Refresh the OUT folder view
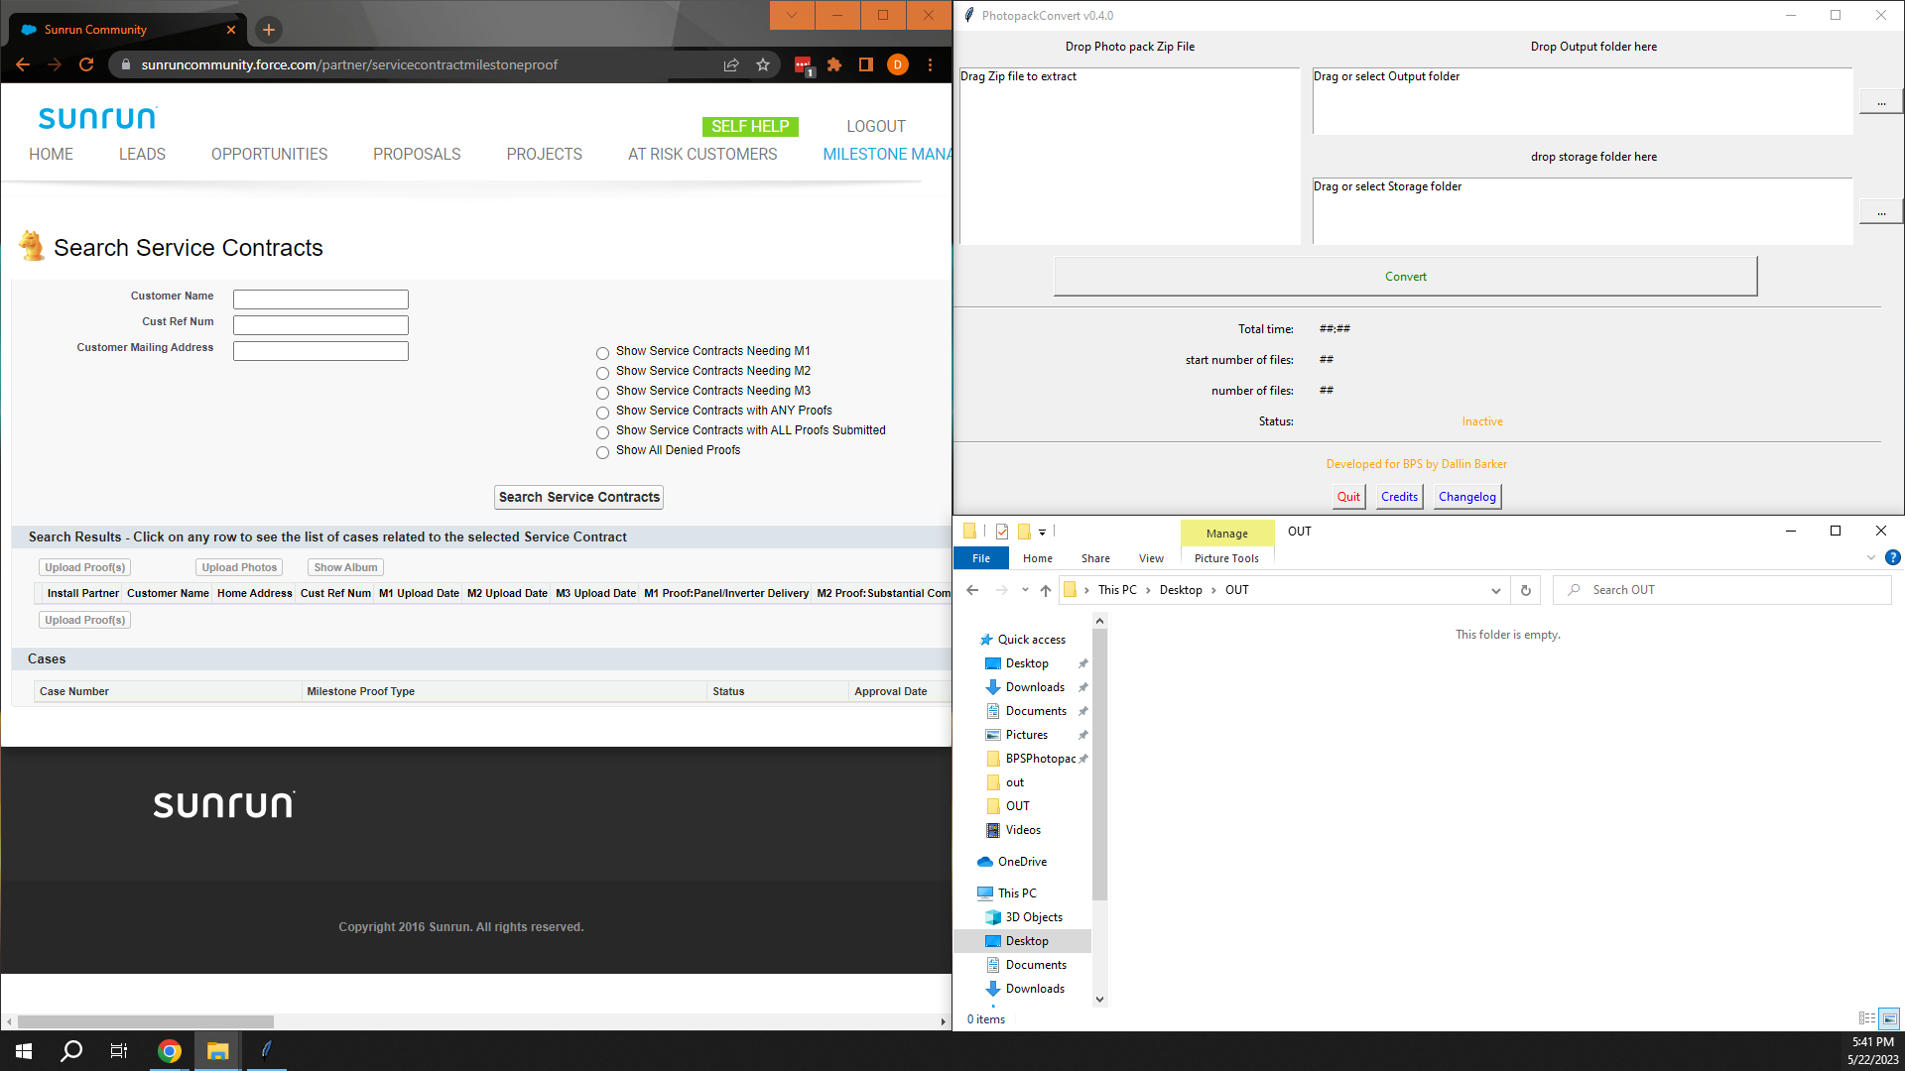 tap(1525, 590)
